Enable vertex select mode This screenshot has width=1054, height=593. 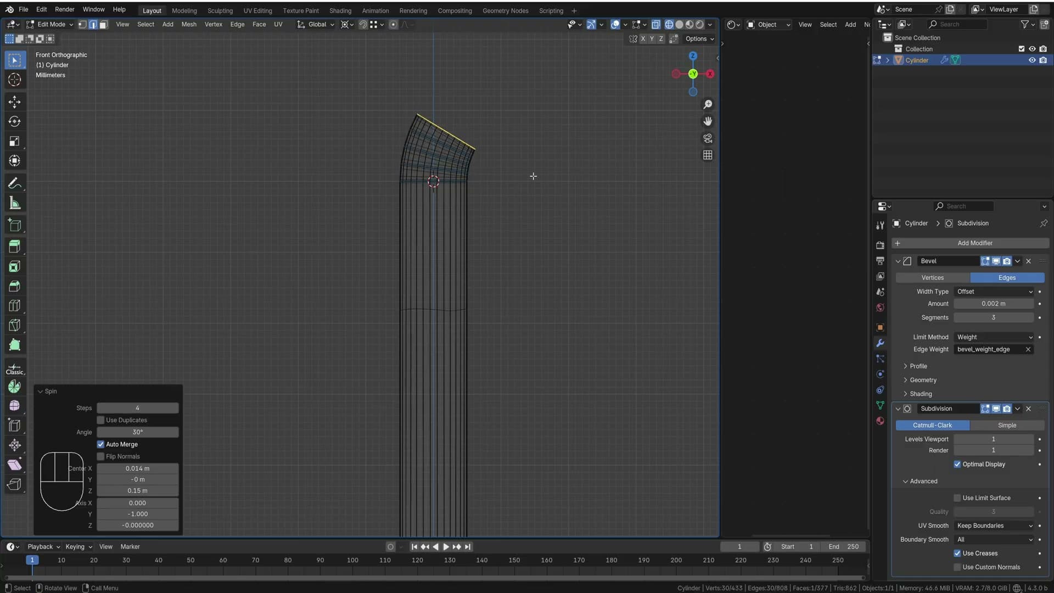pyautogui.click(x=82, y=24)
